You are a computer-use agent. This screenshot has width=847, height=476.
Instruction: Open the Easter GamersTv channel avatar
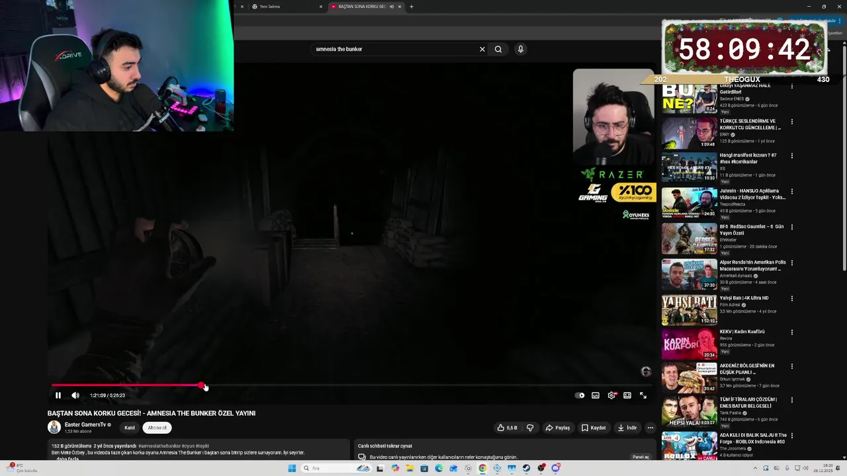point(54,427)
